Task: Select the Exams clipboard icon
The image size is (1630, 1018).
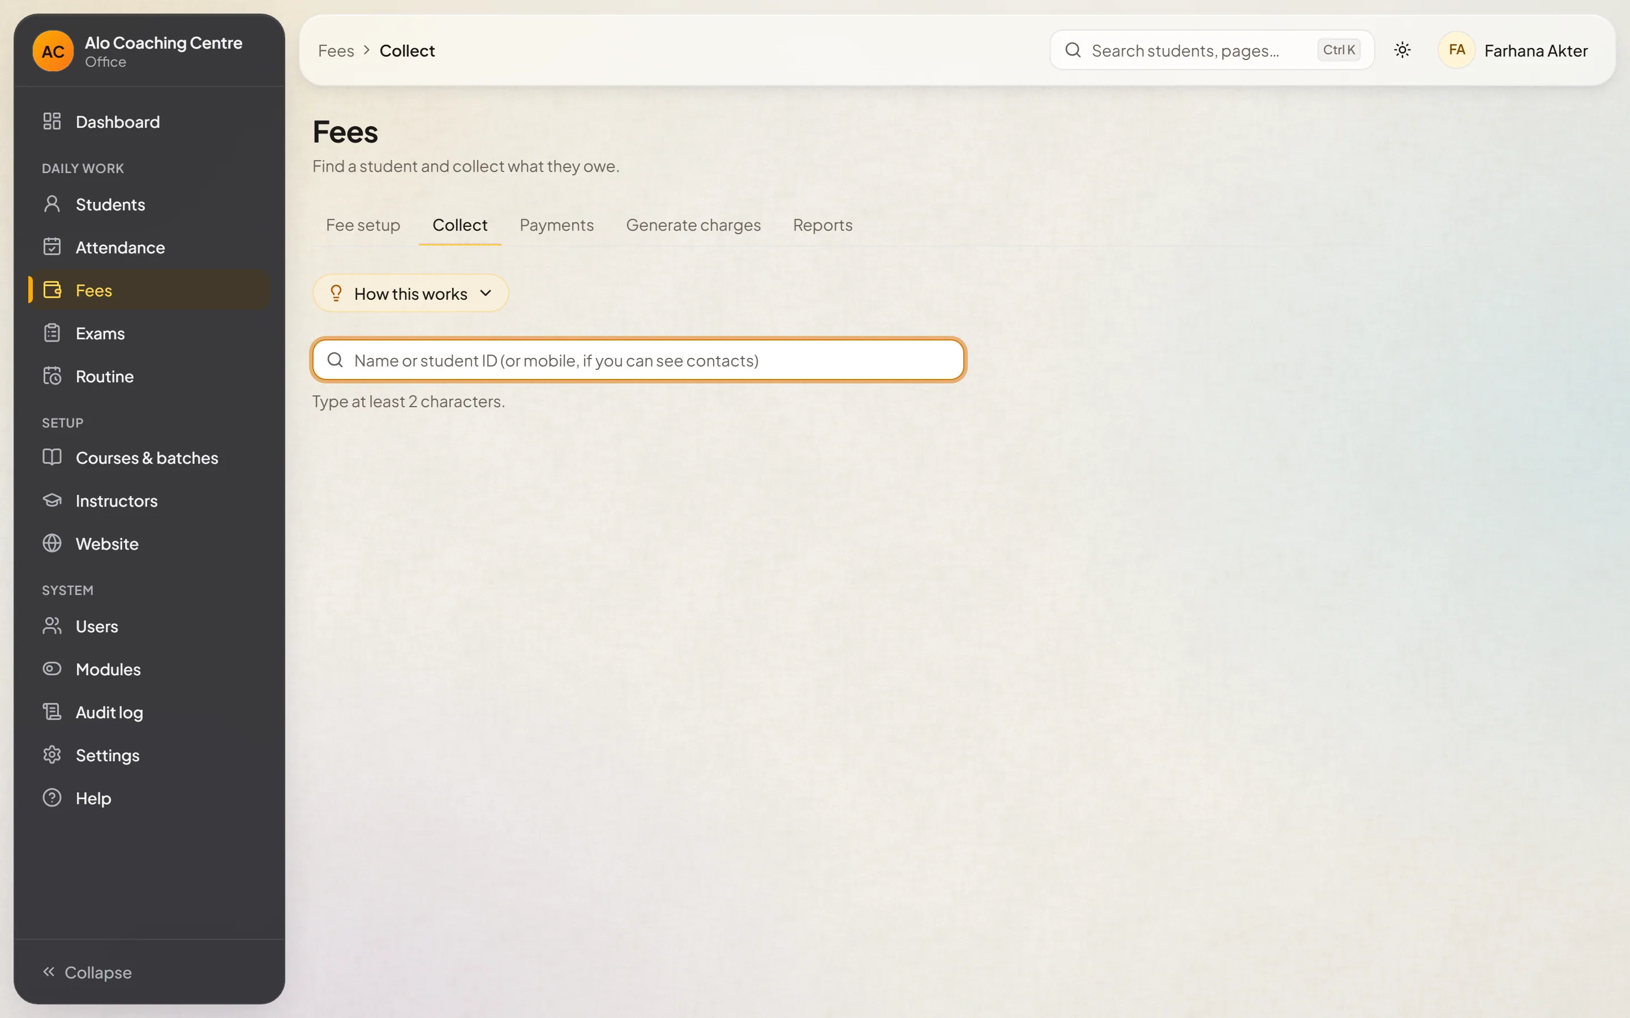Action: [x=52, y=333]
